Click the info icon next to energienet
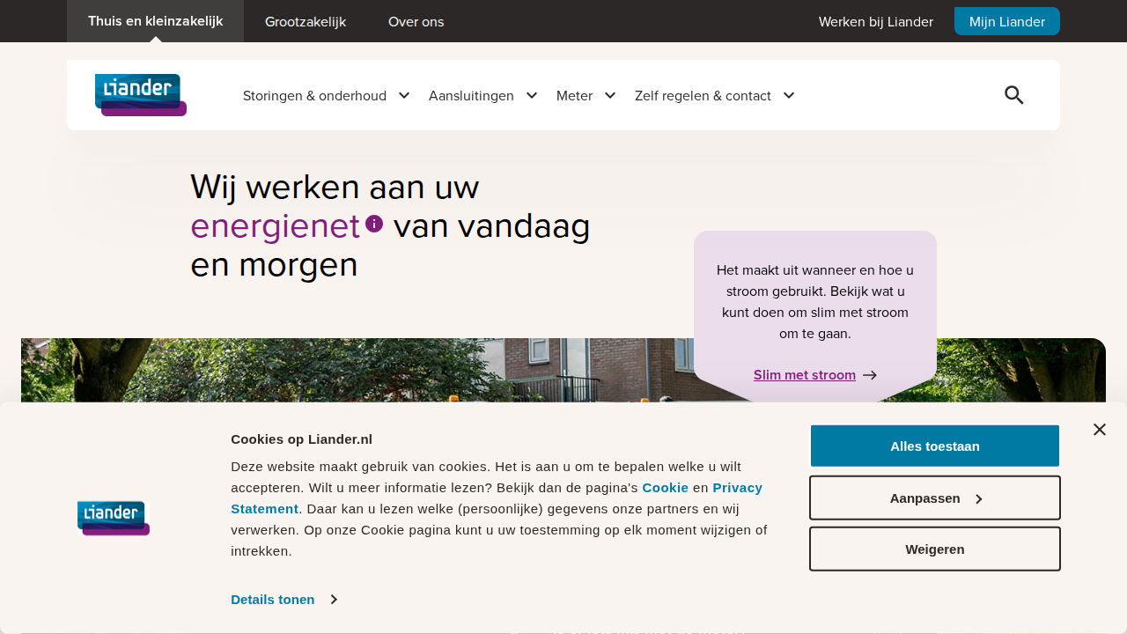This screenshot has height=634, width=1127. 375,223
